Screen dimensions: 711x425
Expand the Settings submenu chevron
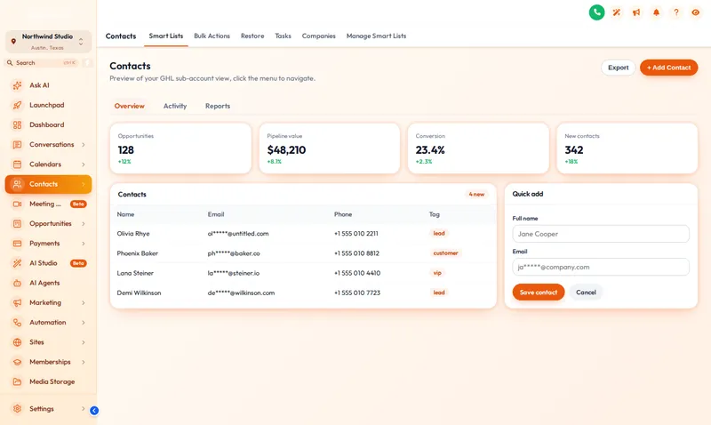[x=84, y=409]
